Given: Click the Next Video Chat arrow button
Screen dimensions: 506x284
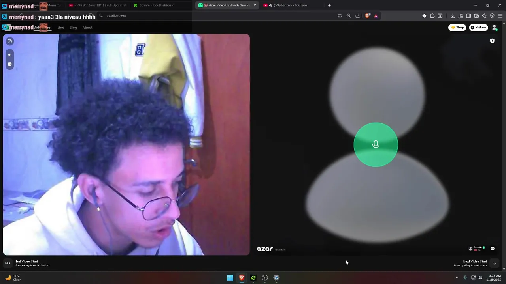Looking at the screenshot, I should pyautogui.click(x=494, y=263).
